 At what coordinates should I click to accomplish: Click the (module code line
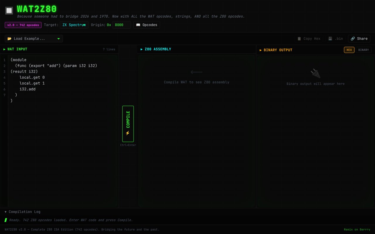(18, 60)
